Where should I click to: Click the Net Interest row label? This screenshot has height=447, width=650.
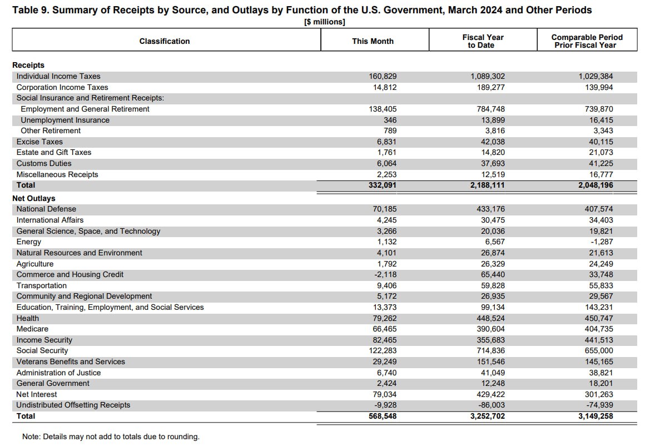[x=37, y=394]
